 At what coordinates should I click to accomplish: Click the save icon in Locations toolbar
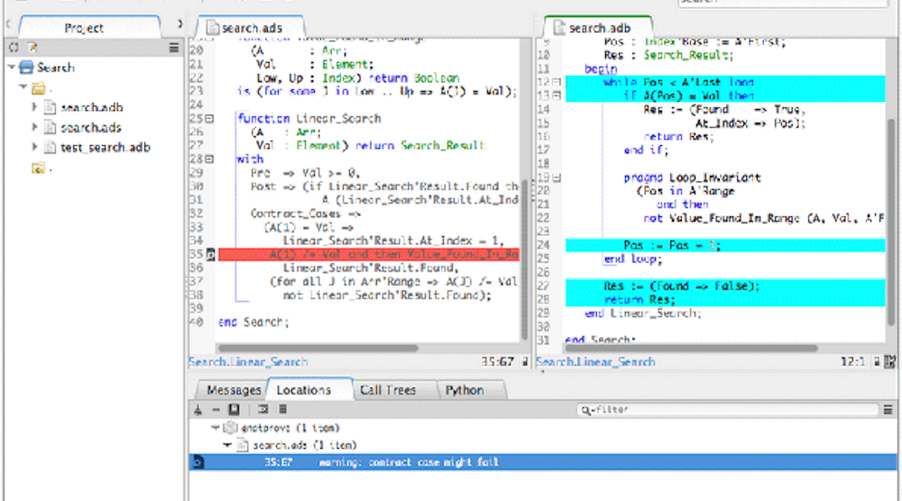tap(235, 409)
